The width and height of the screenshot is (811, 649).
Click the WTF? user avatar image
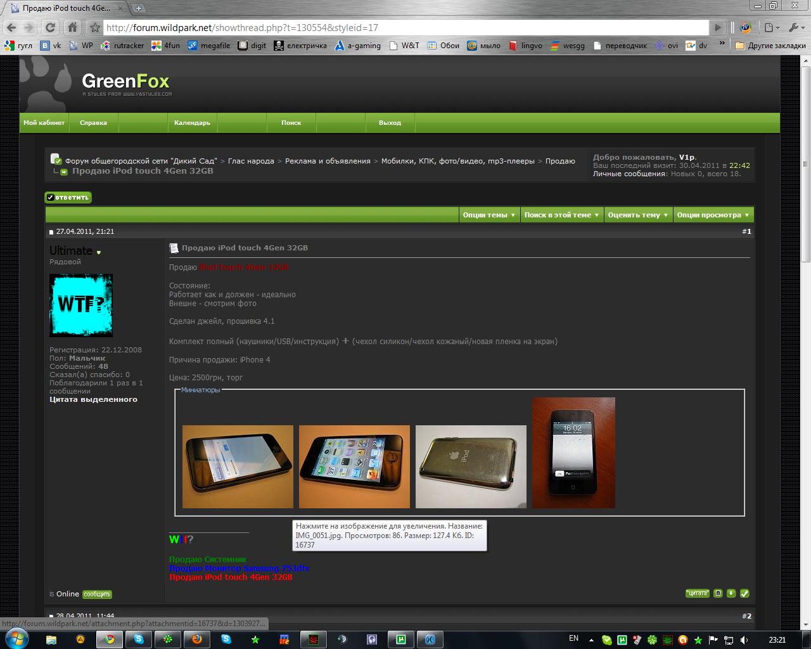81,305
